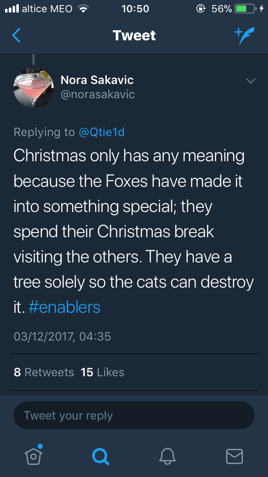Open the @norasakavic handle
Viewport: 268px width, 477px height.
pyautogui.click(x=98, y=94)
